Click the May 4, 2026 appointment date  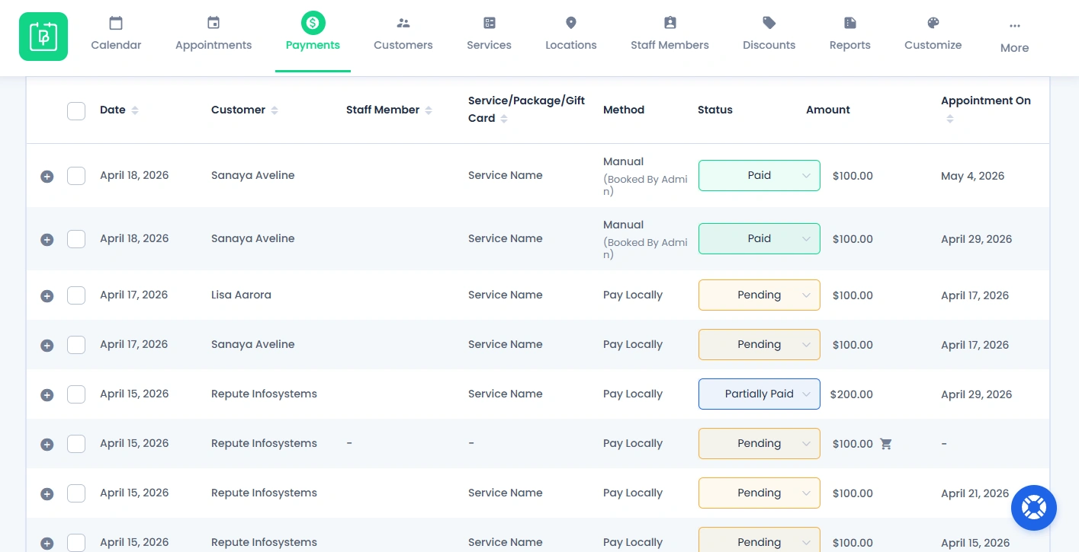coord(973,176)
